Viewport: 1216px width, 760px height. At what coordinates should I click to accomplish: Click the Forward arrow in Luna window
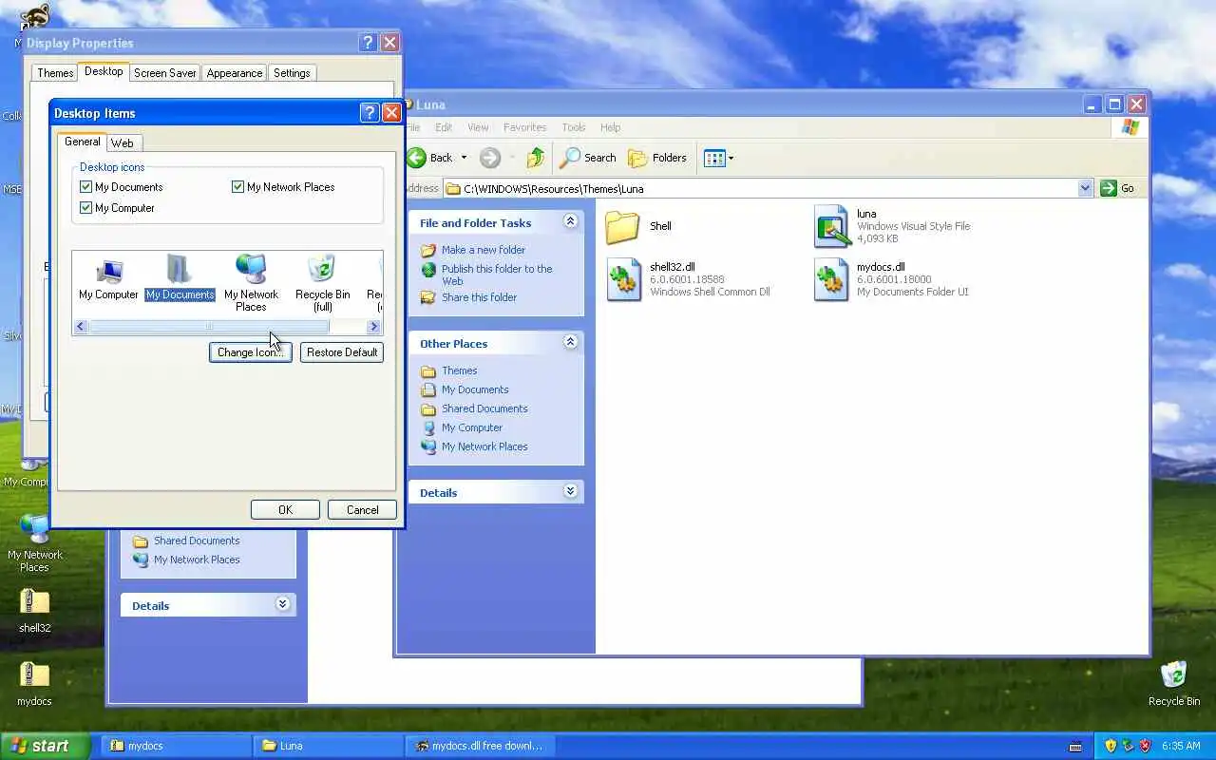click(x=489, y=158)
